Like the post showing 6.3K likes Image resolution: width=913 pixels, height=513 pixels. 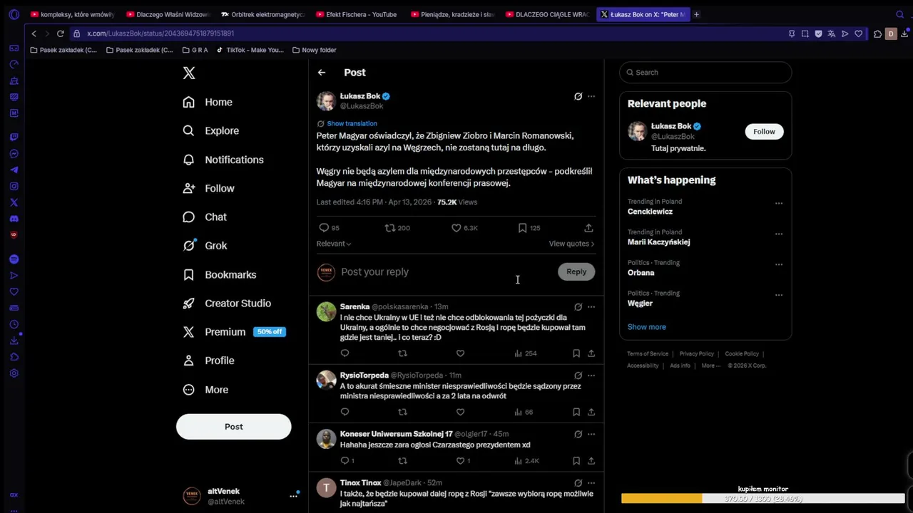(456, 228)
